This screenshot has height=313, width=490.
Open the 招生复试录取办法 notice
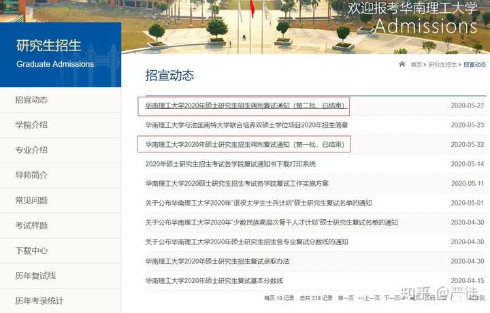[x=217, y=261]
